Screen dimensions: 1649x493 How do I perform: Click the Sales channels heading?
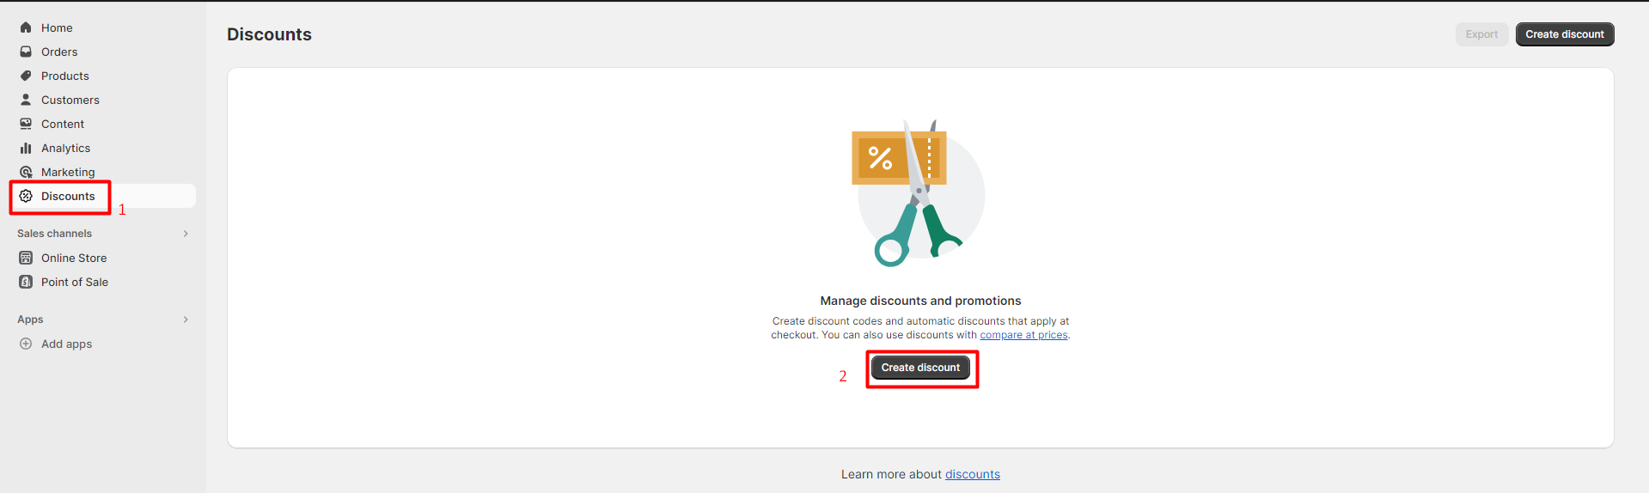[54, 234]
